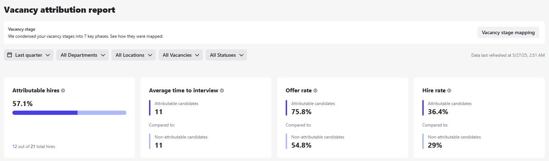Open the All Locations dropdown

(133, 55)
